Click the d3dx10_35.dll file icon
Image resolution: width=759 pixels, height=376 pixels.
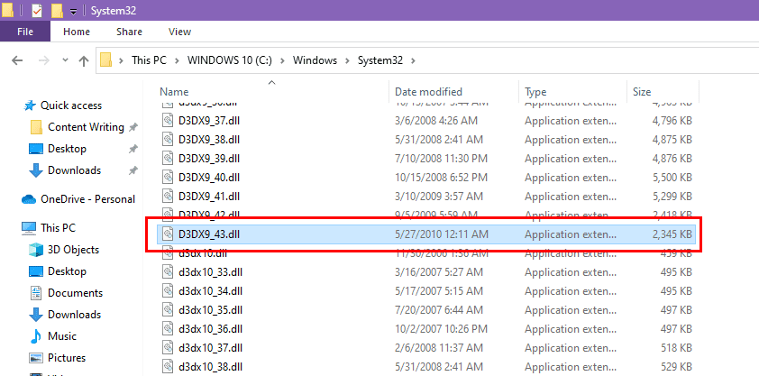click(168, 309)
